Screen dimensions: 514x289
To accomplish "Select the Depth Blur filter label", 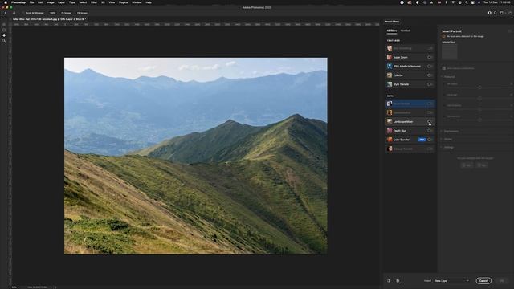I will point(400,131).
